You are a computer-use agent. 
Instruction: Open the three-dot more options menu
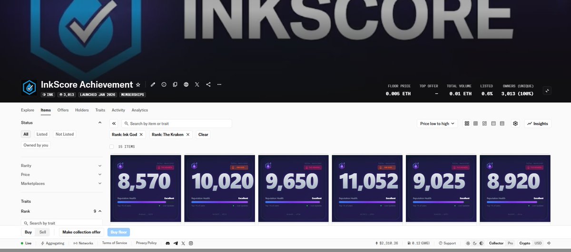pyautogui.click(x=219, y=84)
